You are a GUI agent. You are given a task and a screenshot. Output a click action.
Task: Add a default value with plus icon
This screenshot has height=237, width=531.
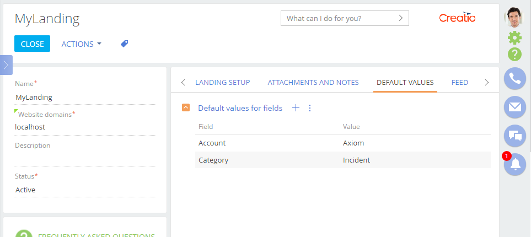(x=296, y=108)
